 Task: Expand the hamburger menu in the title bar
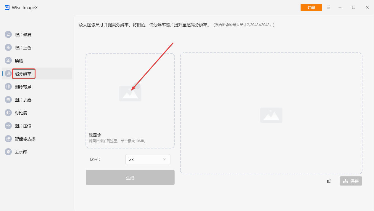click(x=328, y=7)
